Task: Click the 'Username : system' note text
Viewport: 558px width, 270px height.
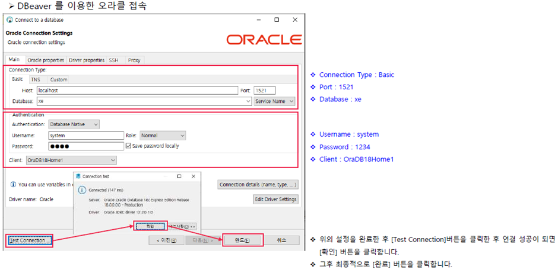Action: 349,134
